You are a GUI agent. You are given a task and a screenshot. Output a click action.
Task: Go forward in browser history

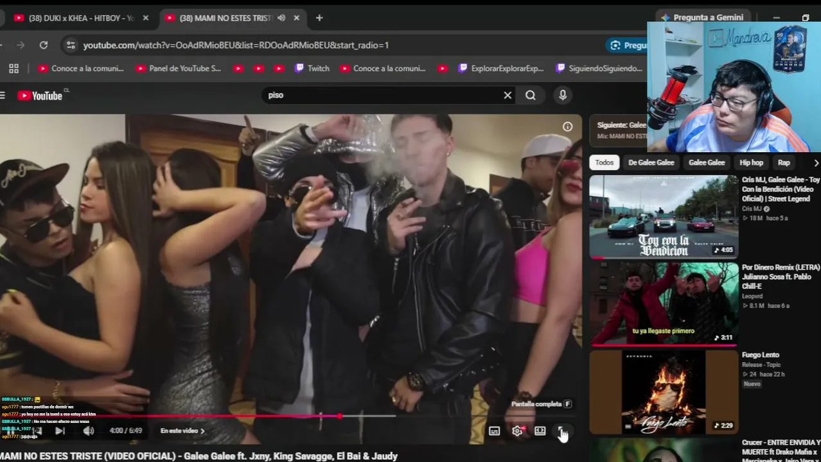click(21, 45)
